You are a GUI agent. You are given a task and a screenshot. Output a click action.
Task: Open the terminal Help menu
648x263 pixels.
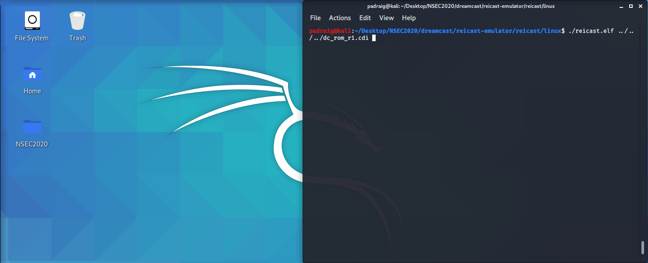click(x=409, y=18)
